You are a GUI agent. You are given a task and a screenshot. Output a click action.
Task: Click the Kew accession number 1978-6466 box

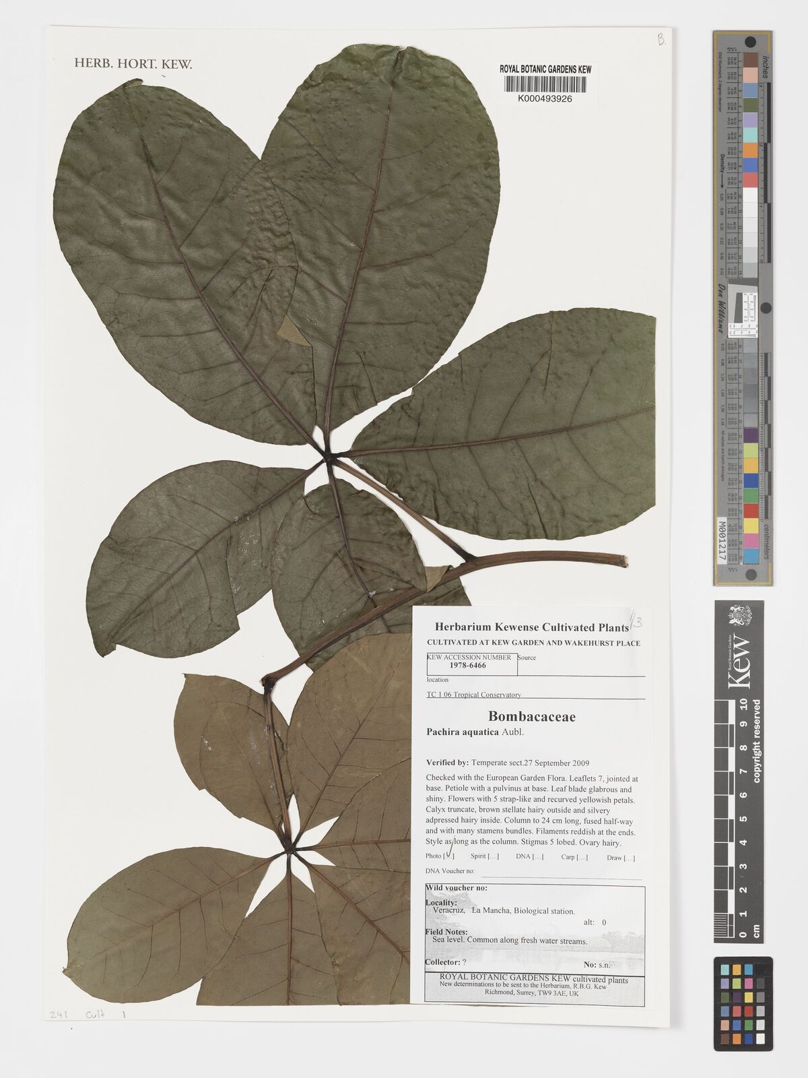tap(471, 664)
